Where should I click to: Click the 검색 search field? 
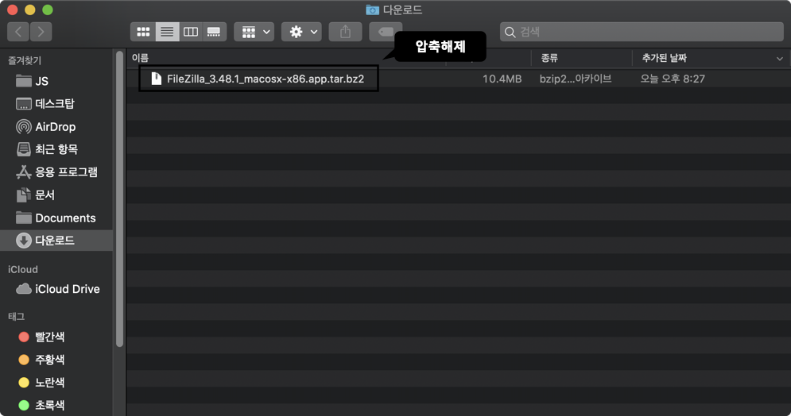tap(642, 32)
